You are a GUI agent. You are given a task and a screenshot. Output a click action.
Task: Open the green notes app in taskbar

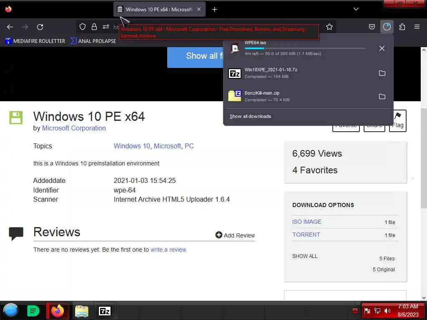pyautogui.click(x=33, y=311)
